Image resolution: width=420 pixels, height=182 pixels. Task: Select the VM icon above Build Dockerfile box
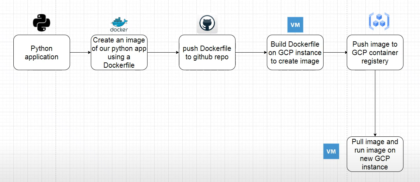295,25
